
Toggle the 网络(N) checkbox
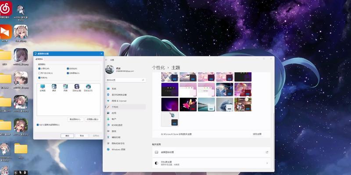point(39,78)
